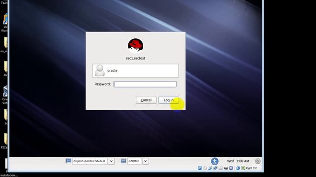Click the Right Ctrl host key text
Image resolution: width=316 pixels, height=177 pixels.
(251, 168)
